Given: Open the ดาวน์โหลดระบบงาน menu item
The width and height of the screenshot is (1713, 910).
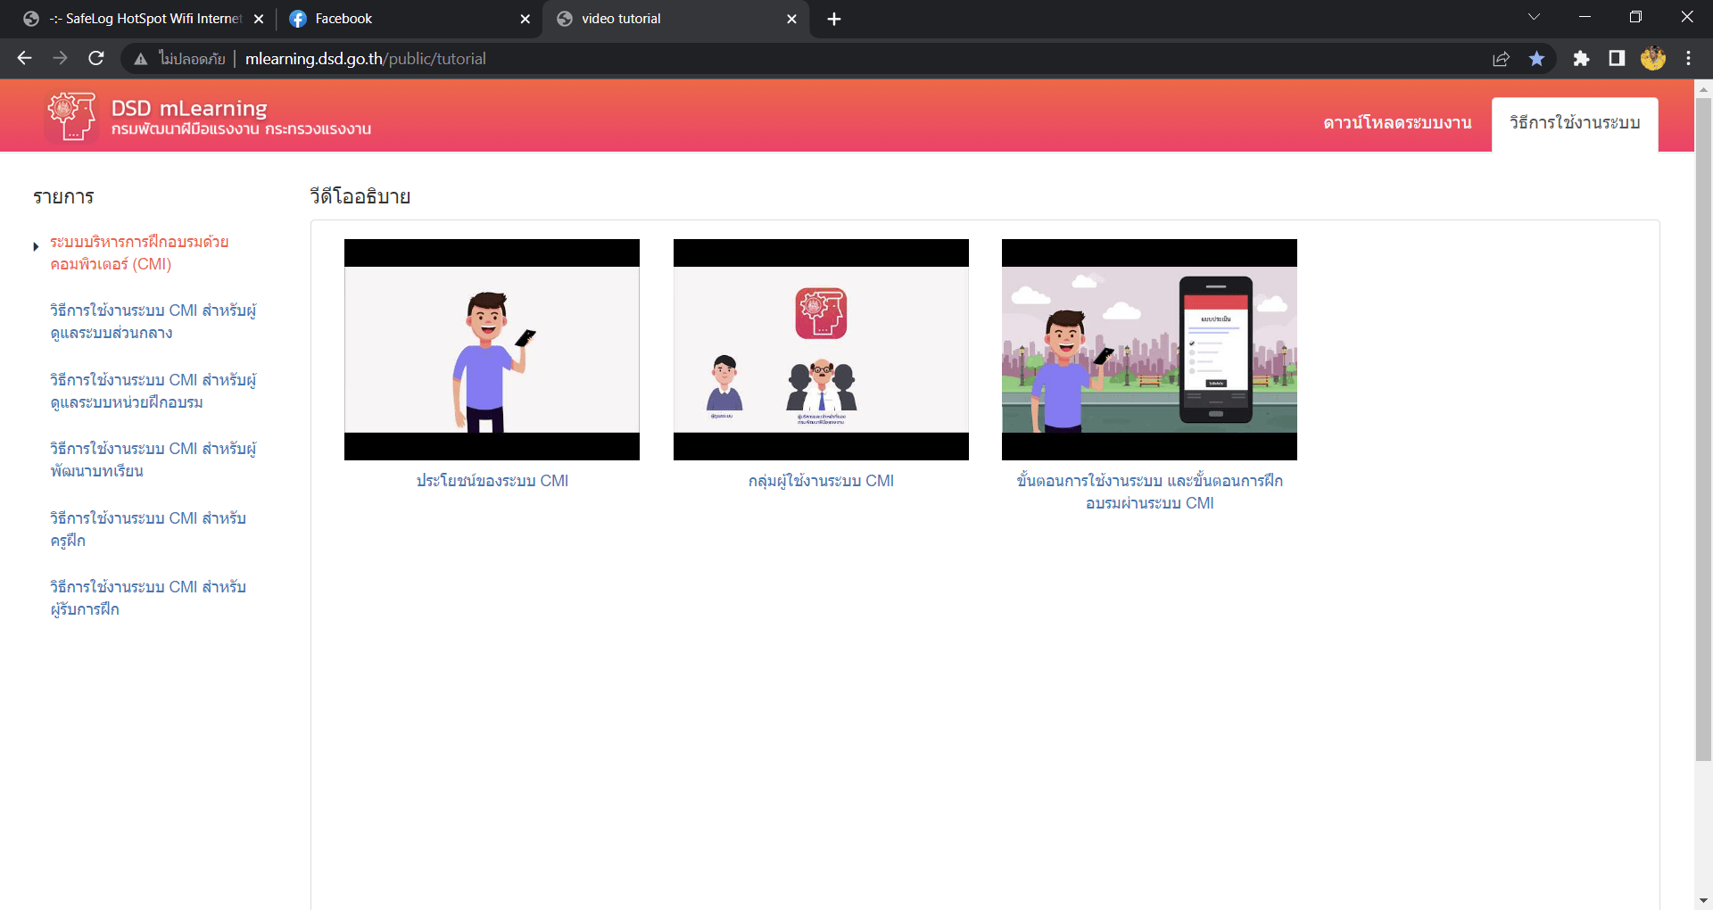Looking at the screenshot, I should (x=1397, y=123).
